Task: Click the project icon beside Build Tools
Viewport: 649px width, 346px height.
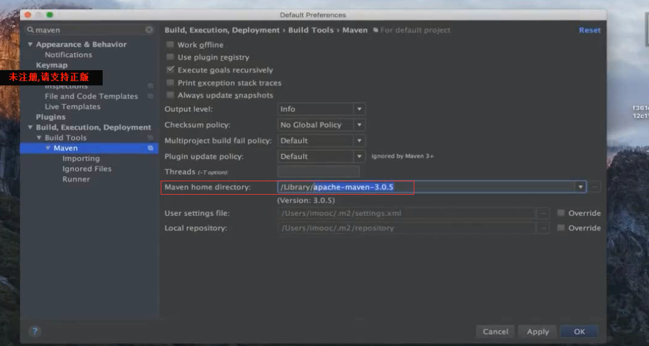Action: [x=151, y=138]
